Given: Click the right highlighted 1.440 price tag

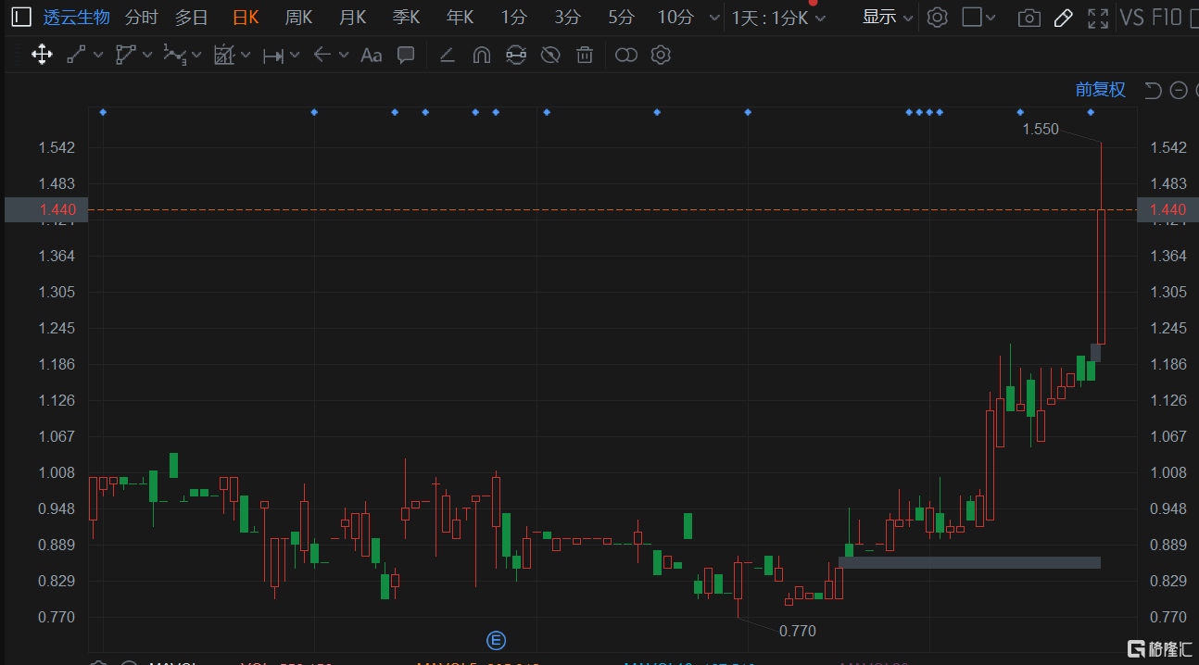Looking at the screenshot, I should coord(1167,210).
